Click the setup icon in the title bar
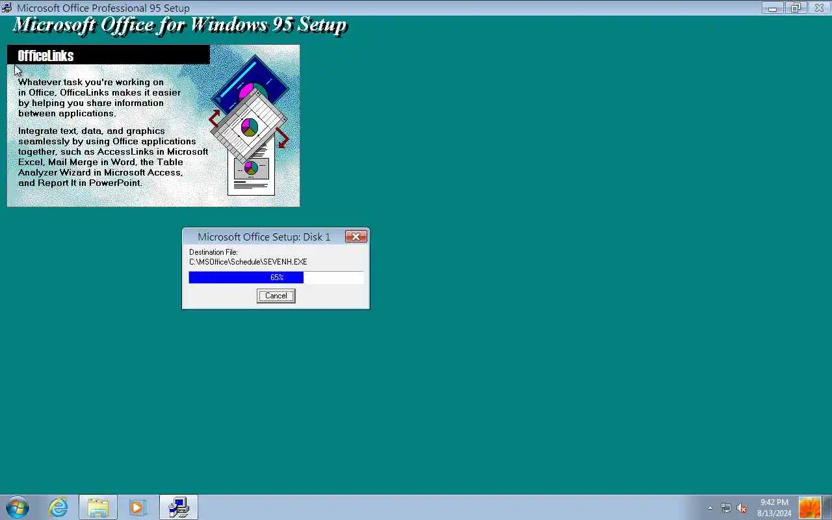 tap(7, 8)
